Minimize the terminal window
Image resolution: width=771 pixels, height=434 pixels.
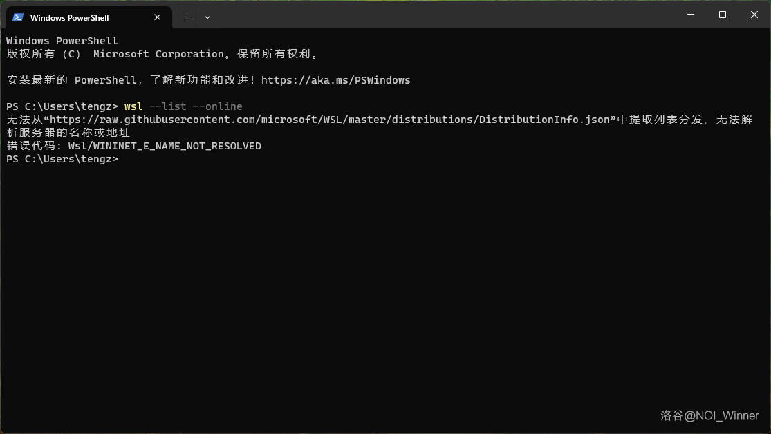[690, 15]
